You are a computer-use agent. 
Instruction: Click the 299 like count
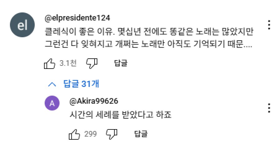coord(91,134)
